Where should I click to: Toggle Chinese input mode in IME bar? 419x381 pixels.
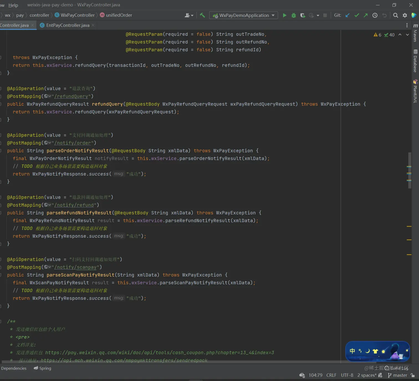[352, 351]
